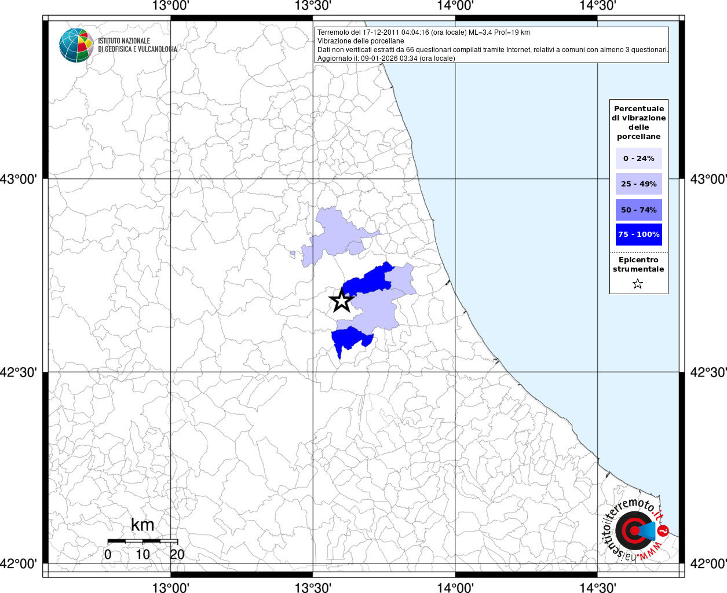Click the 'Aggiornato il: 09-01-2026' update line
Screen dimensions: 727x593
386,58
